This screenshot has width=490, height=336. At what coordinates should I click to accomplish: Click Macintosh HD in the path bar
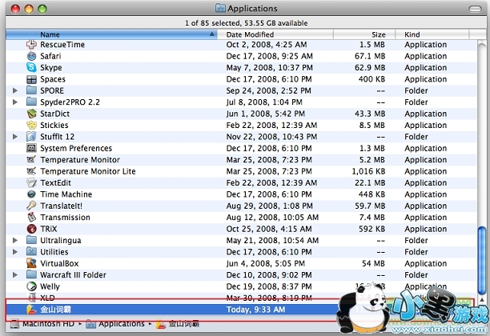click(x=46, y=324)
